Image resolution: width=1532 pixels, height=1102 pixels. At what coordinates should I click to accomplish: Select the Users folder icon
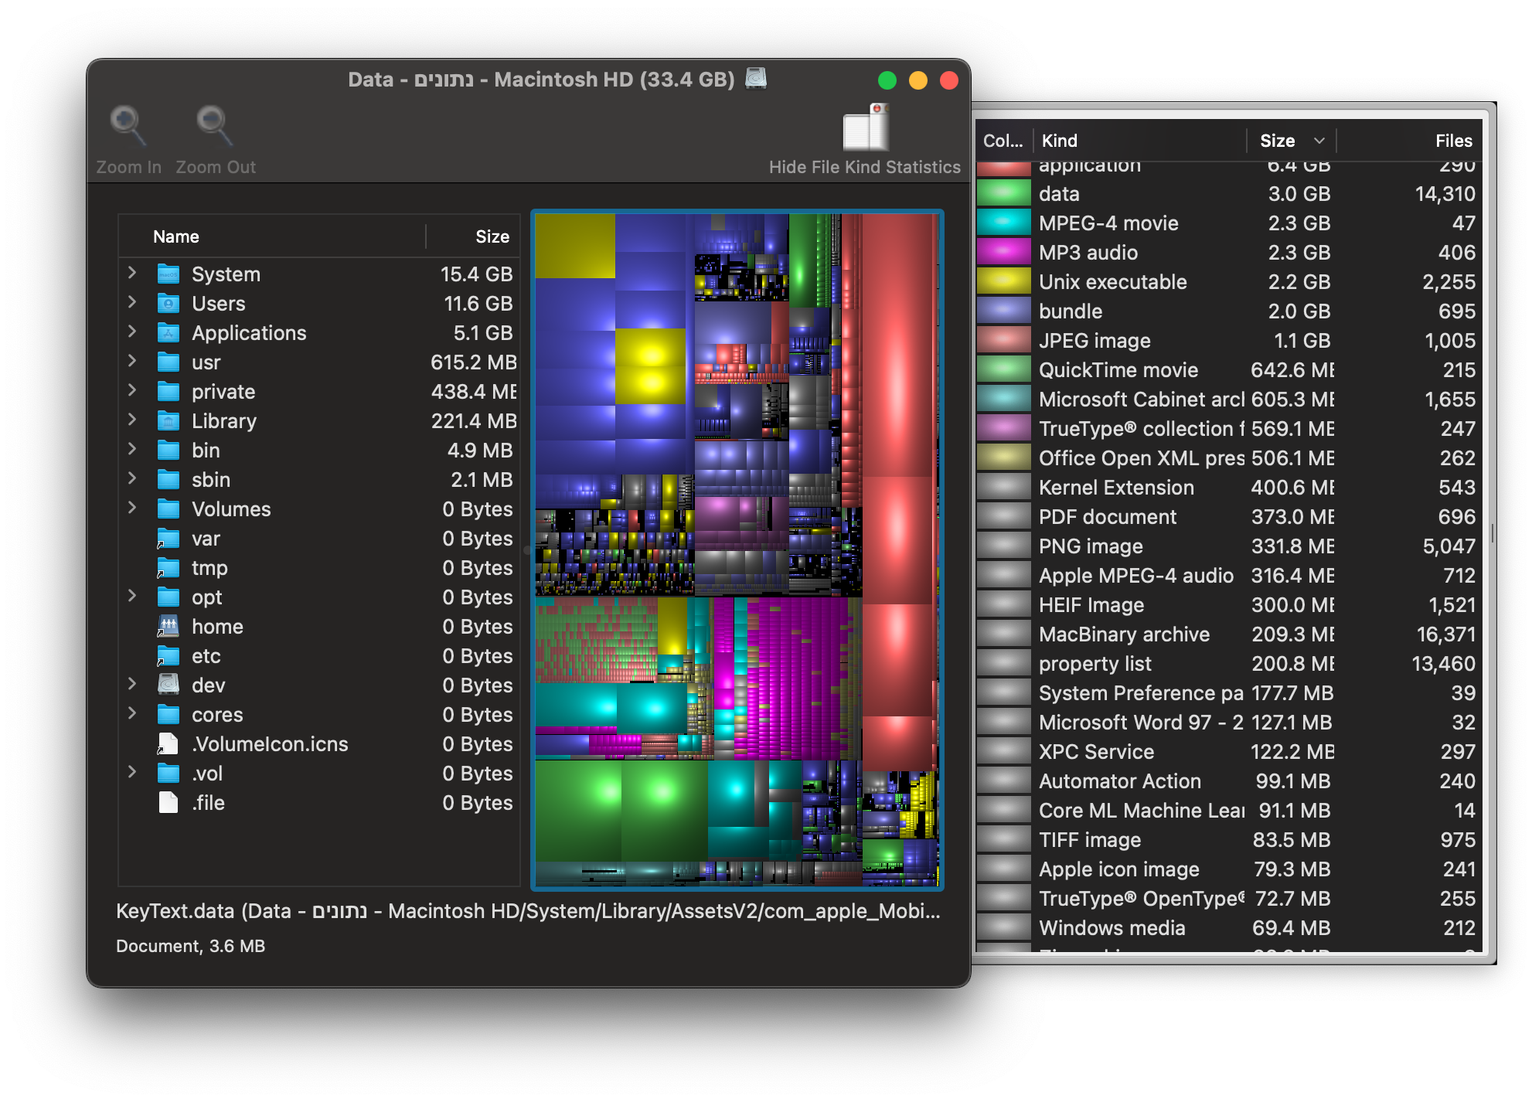[x=169, y=304]
